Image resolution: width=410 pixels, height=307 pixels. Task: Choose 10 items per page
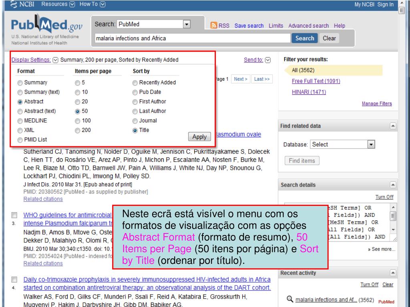pyautogui.click(x=77, y=92)
